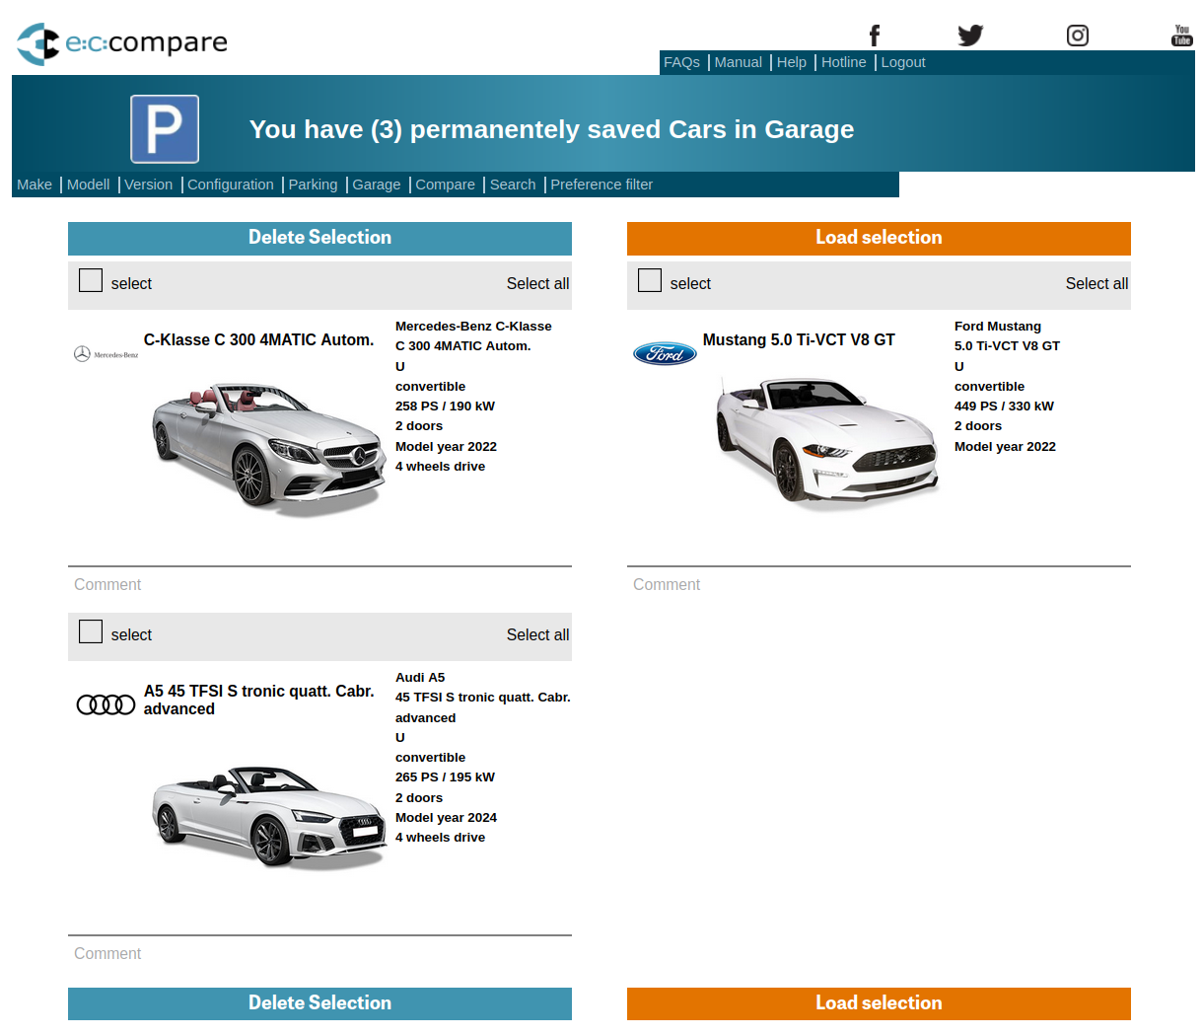Tick the select checkbox for Mustang

pyautogui.click(x=650, y=280)
